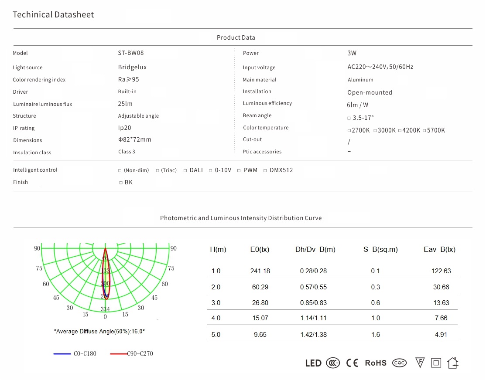The height and width of the screenshot is (380, 486).
Task: Click the CCC certification oval icon
Action: click(x=334, y=363)
